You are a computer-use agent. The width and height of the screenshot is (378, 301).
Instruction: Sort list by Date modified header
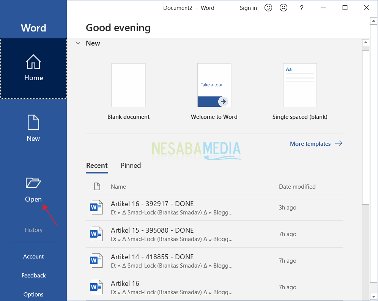(297, 187)
